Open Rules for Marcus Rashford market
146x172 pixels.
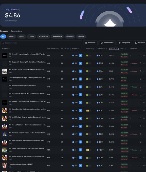(10, 88)
